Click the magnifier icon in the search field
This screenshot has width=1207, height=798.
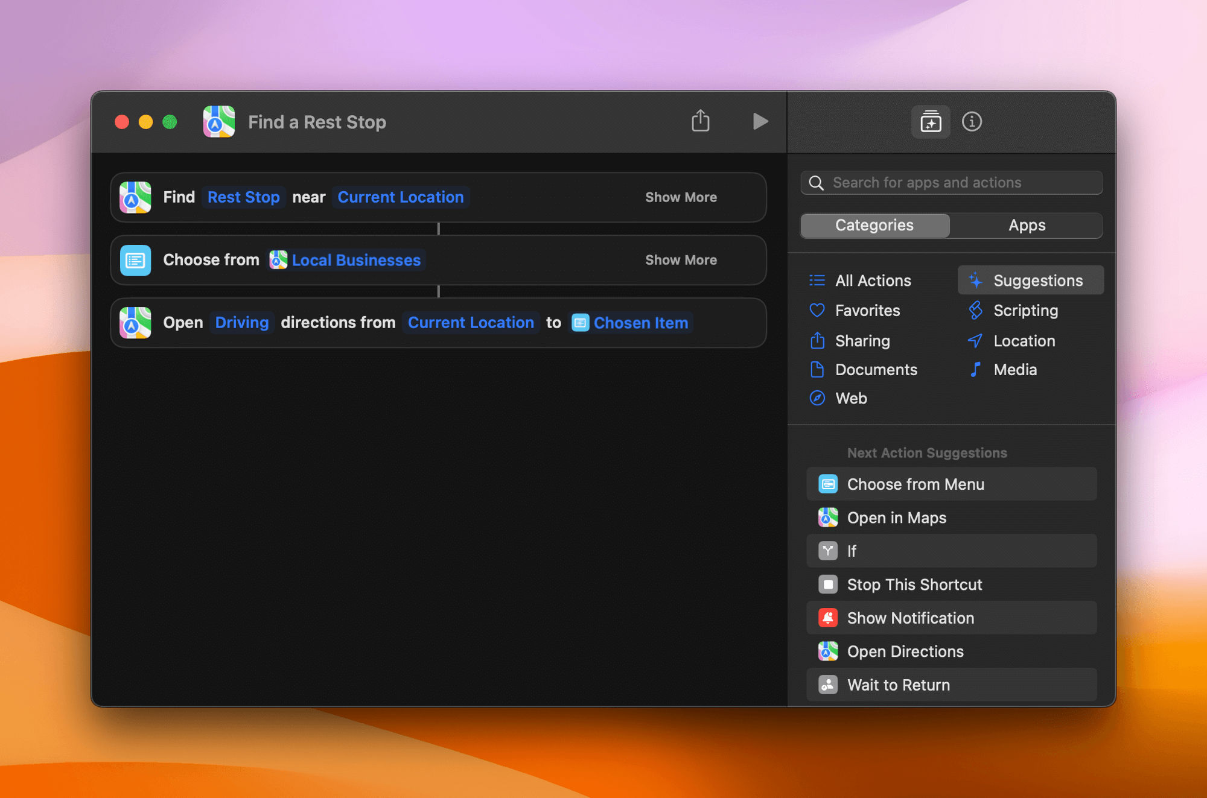tap(817, 183)
